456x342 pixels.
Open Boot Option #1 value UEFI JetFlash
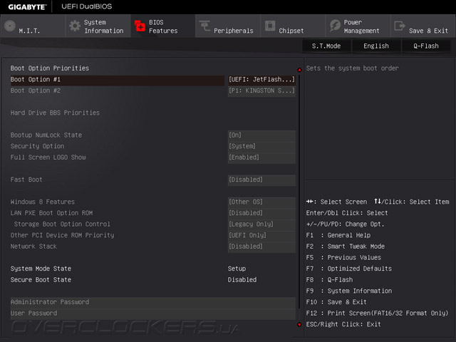[261, 79]
